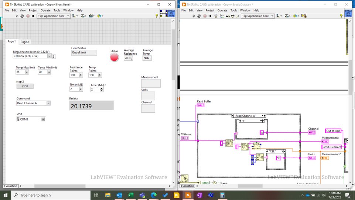Open Microsoft Edge from the taskbar
Image resolution: width=355 pixels, height=200 pixels.
point(154,195)
